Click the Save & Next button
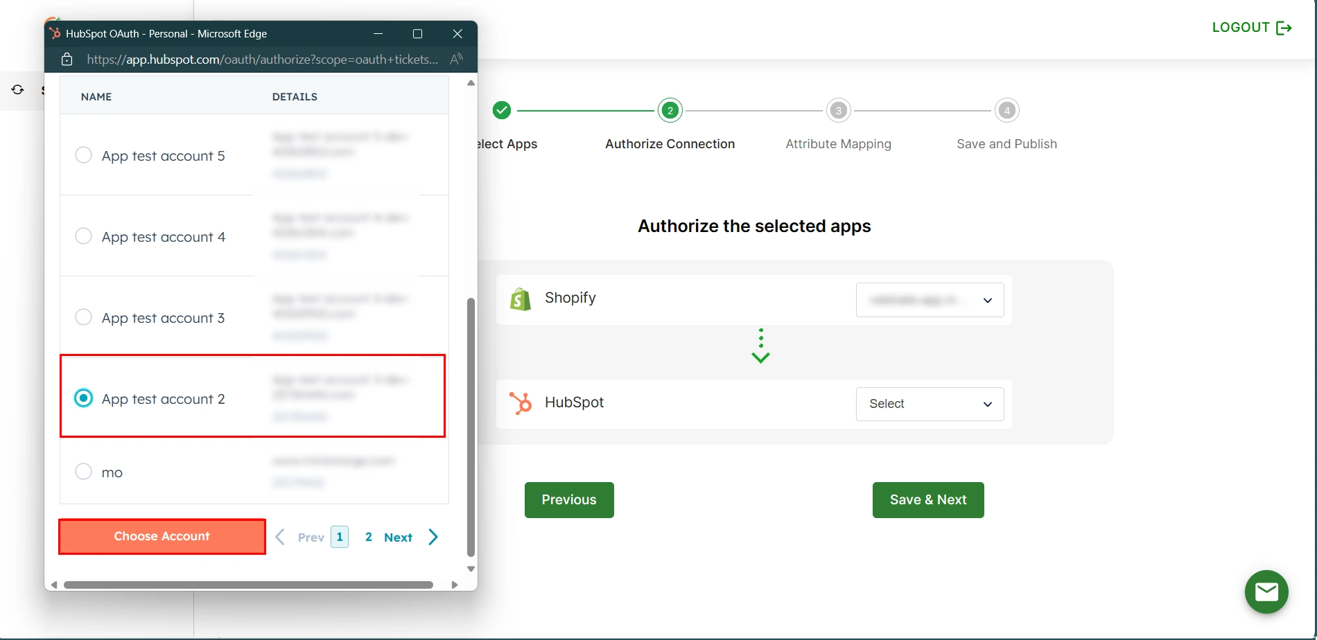 pyautogui.click(x=927, y=499)
